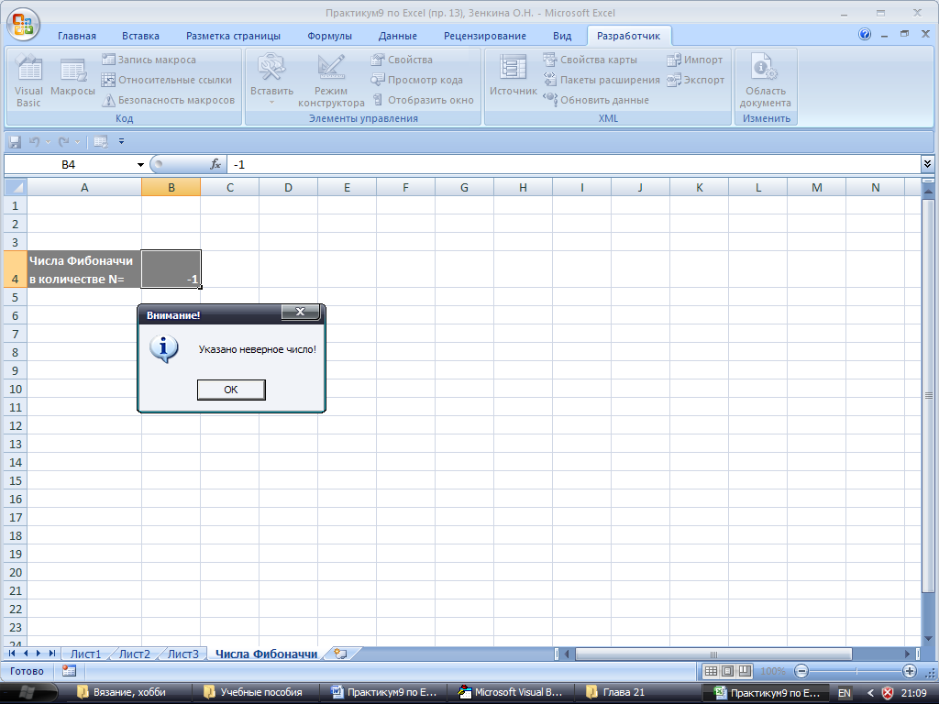
Task: Click the XML Импорт button
Action: (x=695, y=60)
